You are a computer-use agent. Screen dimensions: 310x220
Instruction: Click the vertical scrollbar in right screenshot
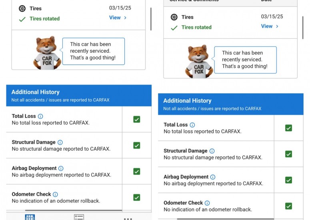coord(303,28)
